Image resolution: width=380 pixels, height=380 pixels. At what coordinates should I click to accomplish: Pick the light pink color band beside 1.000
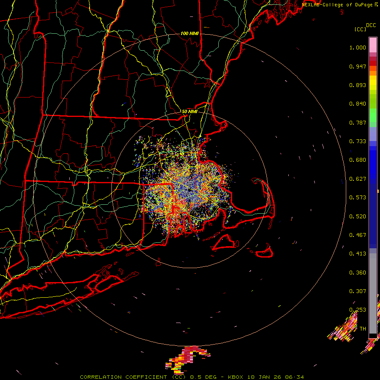point(373,45)
